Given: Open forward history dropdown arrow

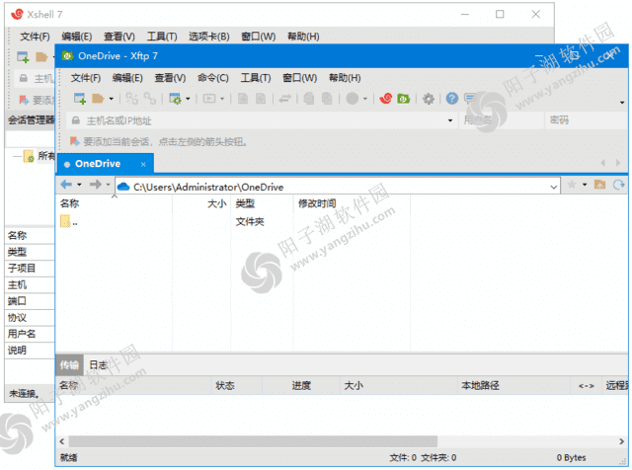Looking at the screenshot, I should [108, 185].
